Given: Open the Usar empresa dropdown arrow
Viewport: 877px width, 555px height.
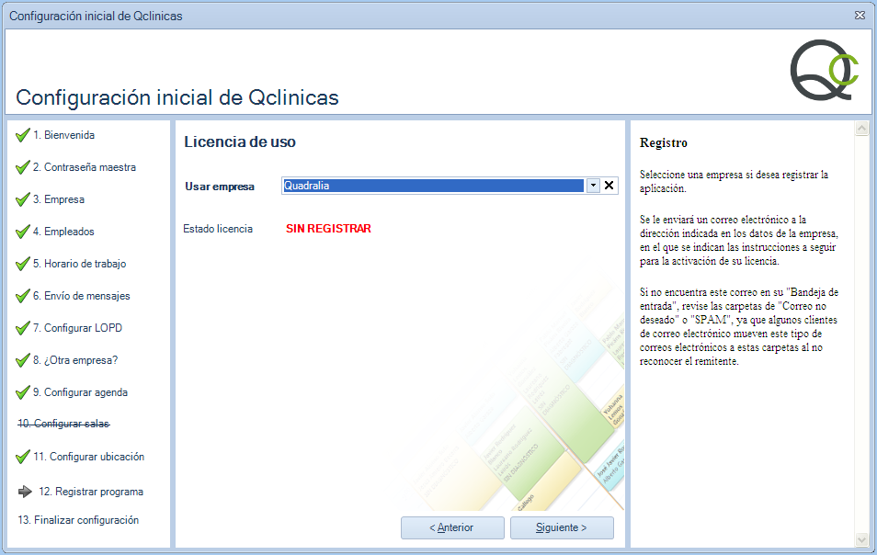Looking at the screenshot, I should coord(593,186).
